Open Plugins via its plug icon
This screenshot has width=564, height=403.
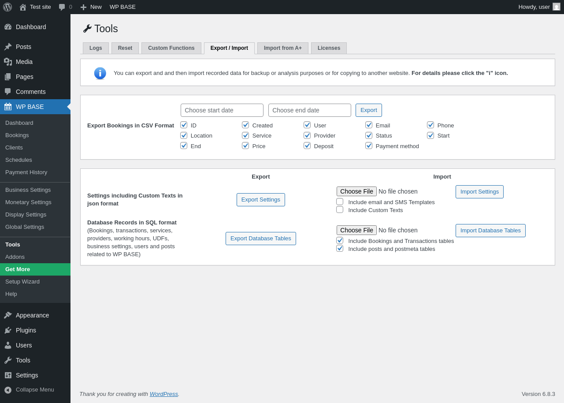tap(8, 330)
